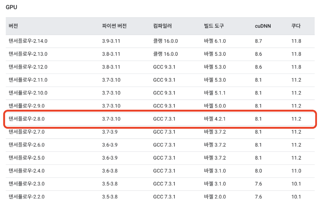The height and width of the screenshot is (202, 319).
Task: Click cuDNN 8.7 value
Action: pos(258,41)
